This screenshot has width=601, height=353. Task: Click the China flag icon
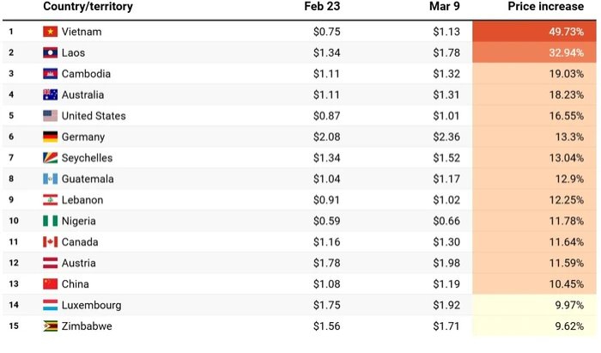click(50, 284)
